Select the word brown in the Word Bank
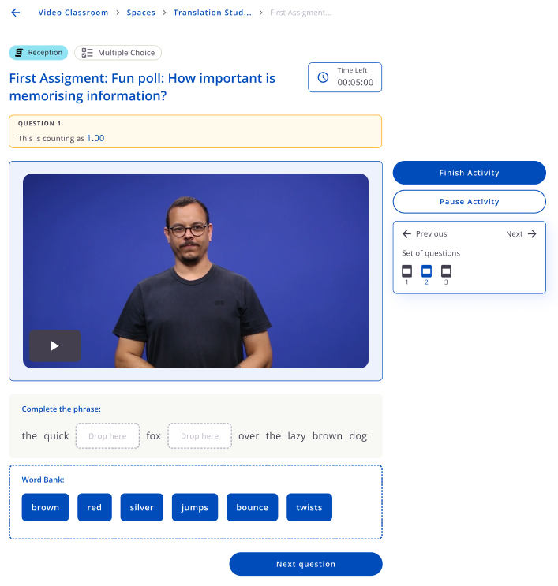The width and height of the screenshot is (558, 586). [x=45, y=507]
